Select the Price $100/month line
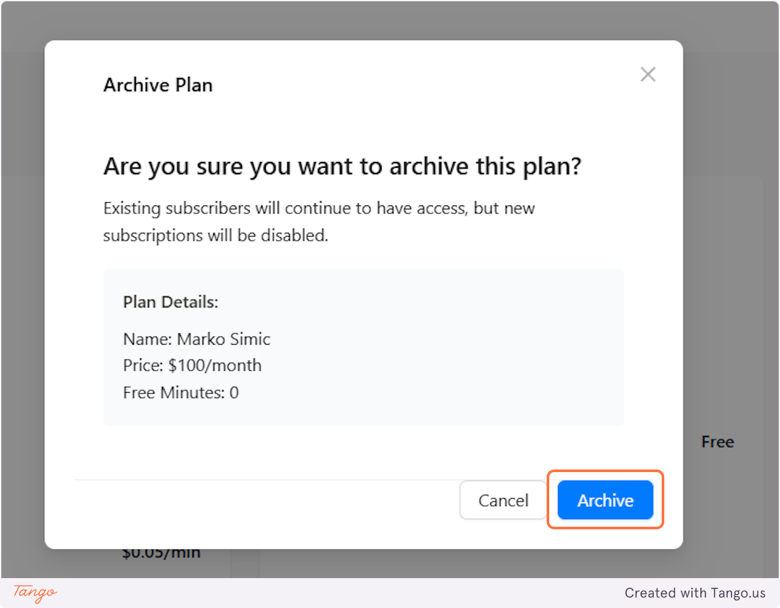This screenshot has width=780, height=608. (192, 365)
